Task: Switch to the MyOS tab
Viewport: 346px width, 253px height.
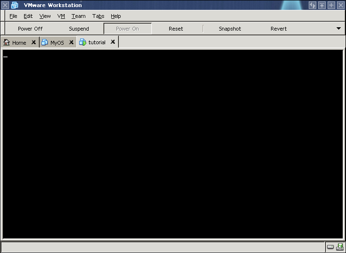Action: (57, 42)
